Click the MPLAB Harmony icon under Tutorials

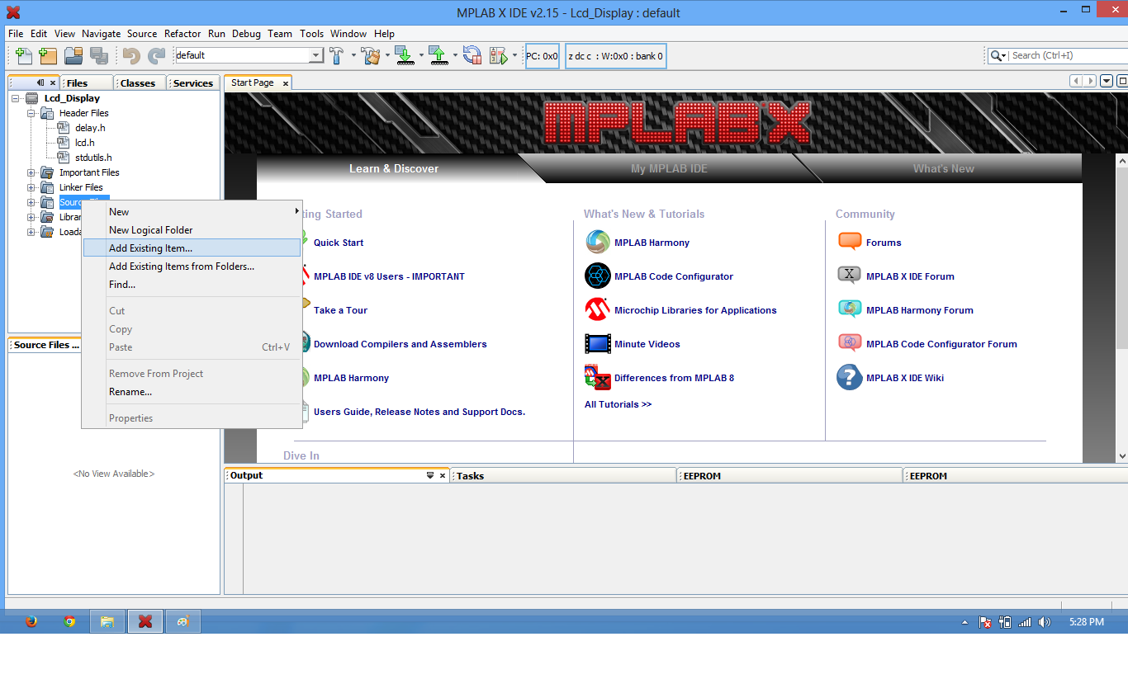tap(598, 242)
